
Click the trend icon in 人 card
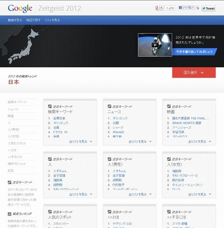pos(50,159)
